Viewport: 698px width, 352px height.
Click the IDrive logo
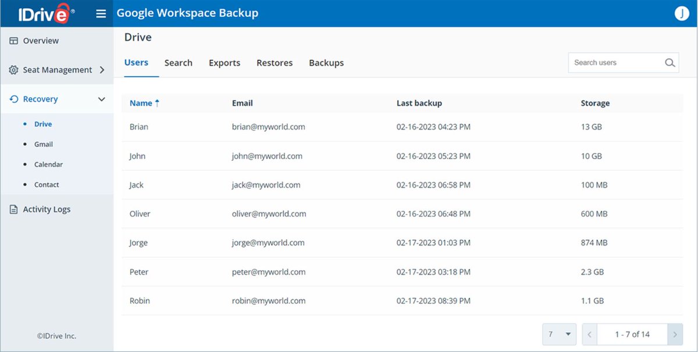[47, 13]
